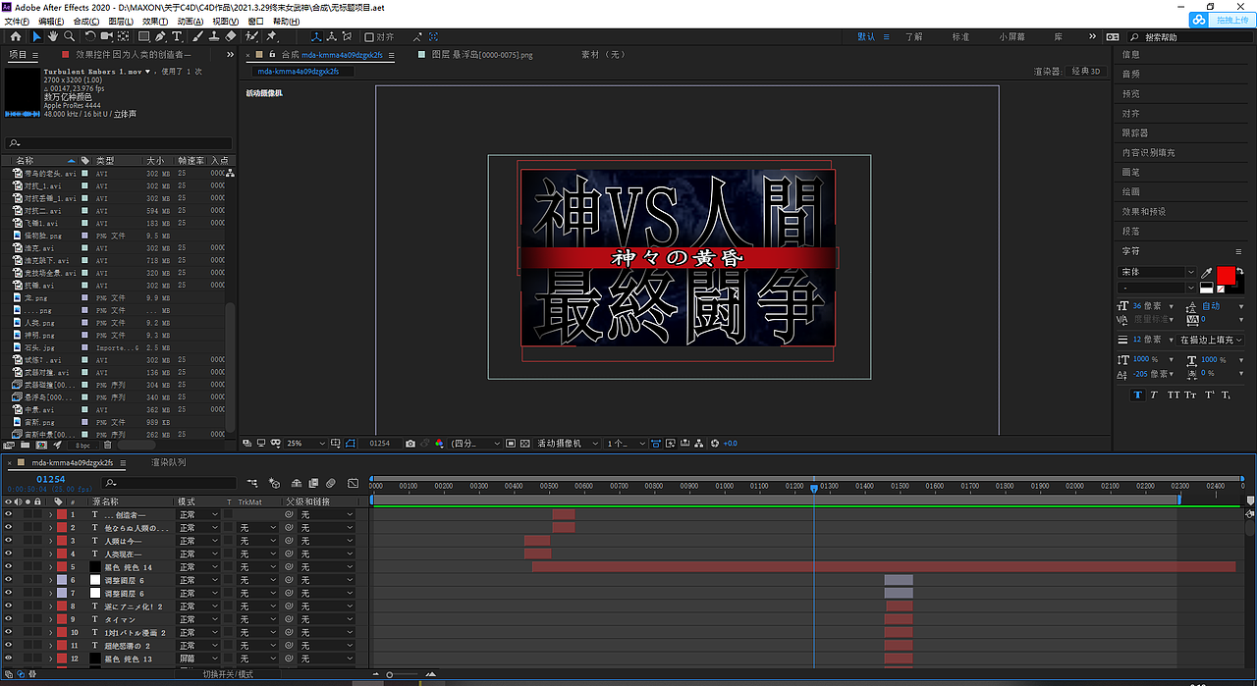Hide layer 1 with its eye icon
The image size is (1257, 686).
[8, 514]
